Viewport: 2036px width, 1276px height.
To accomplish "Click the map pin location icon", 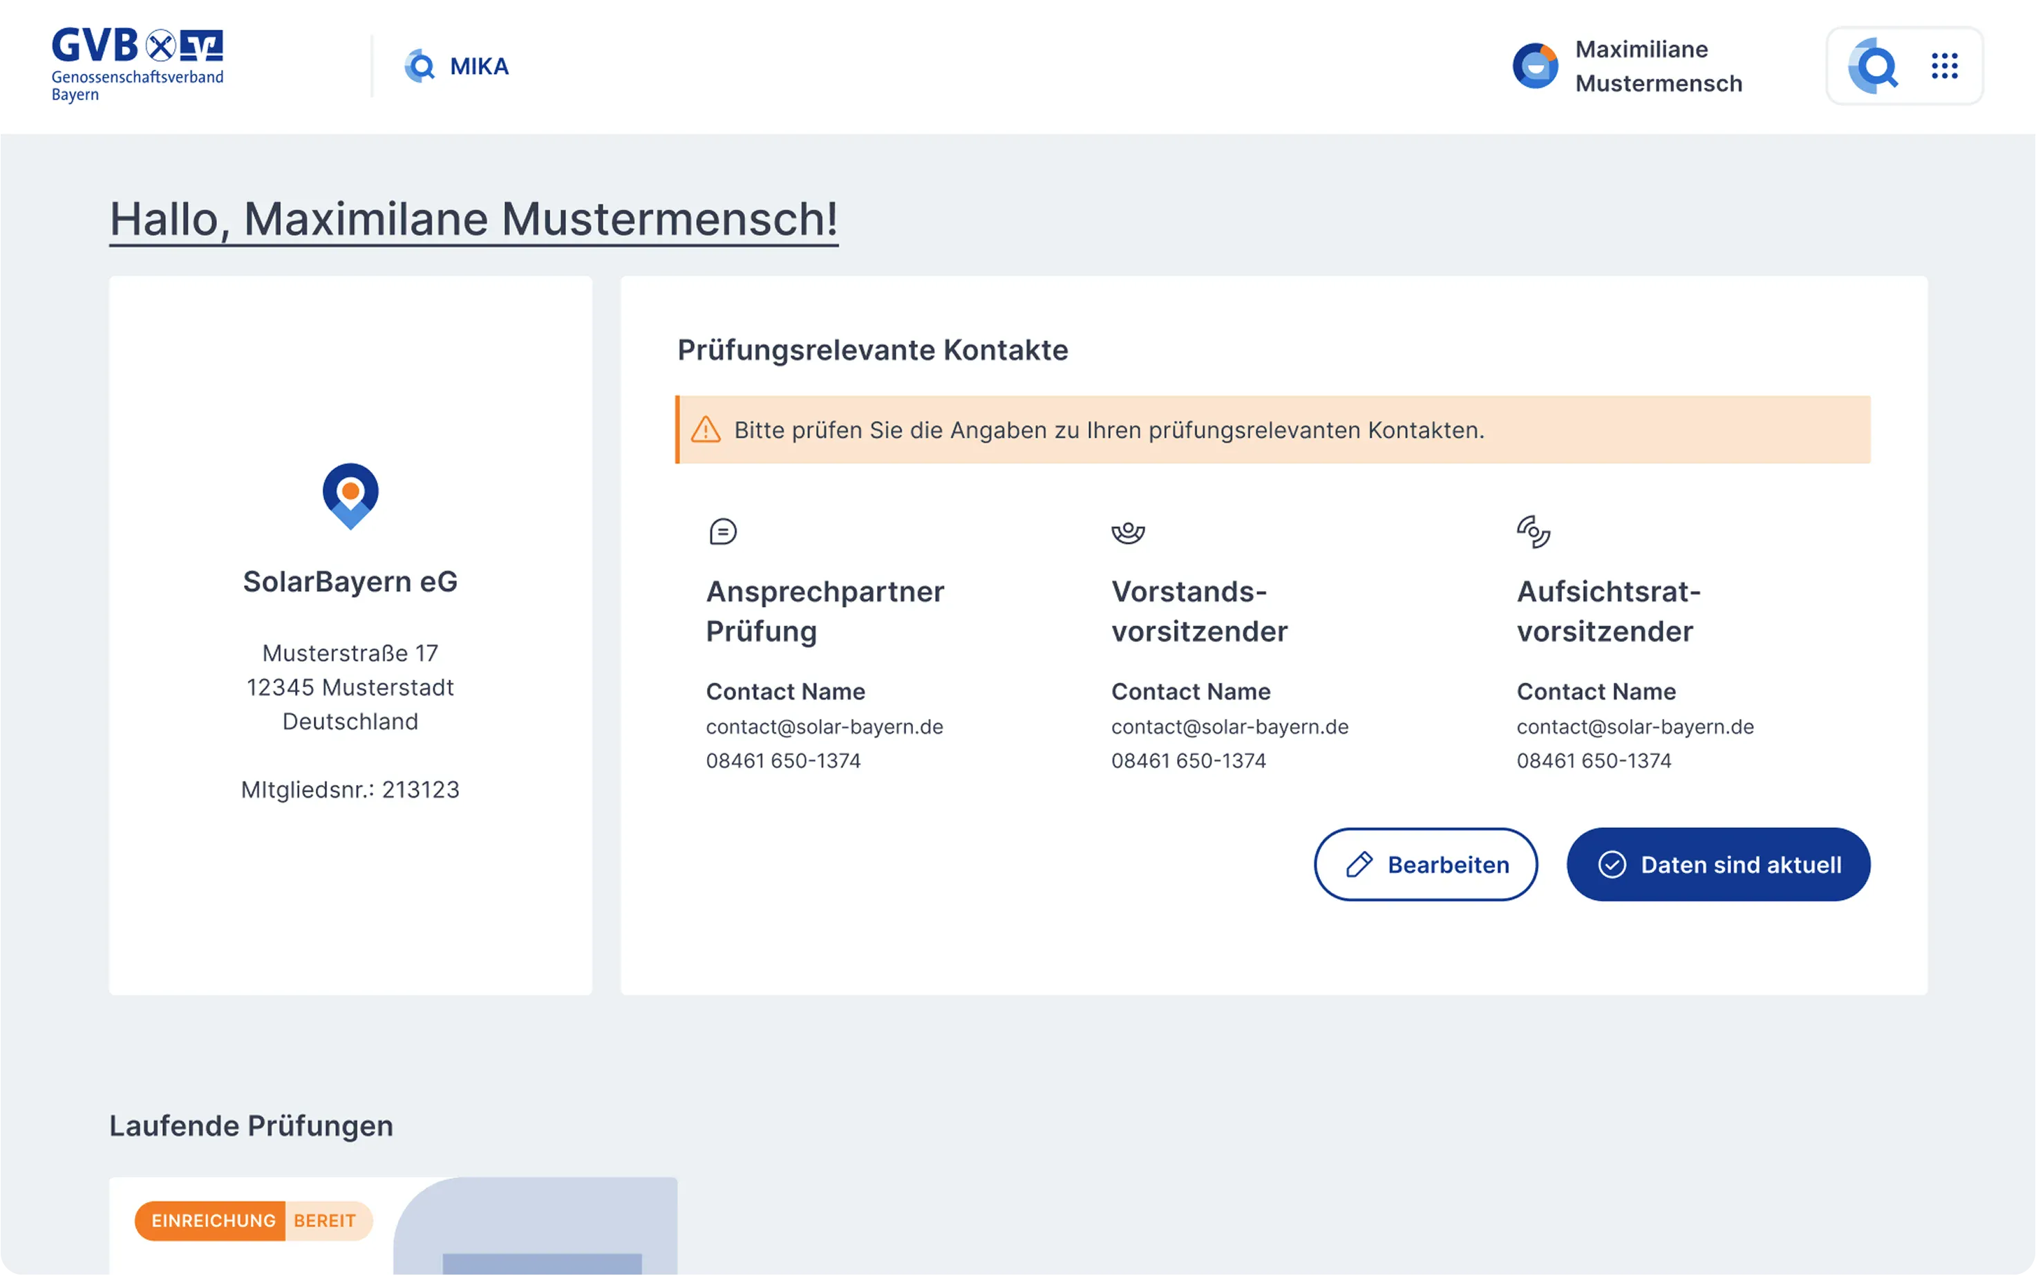I will 350,496.
